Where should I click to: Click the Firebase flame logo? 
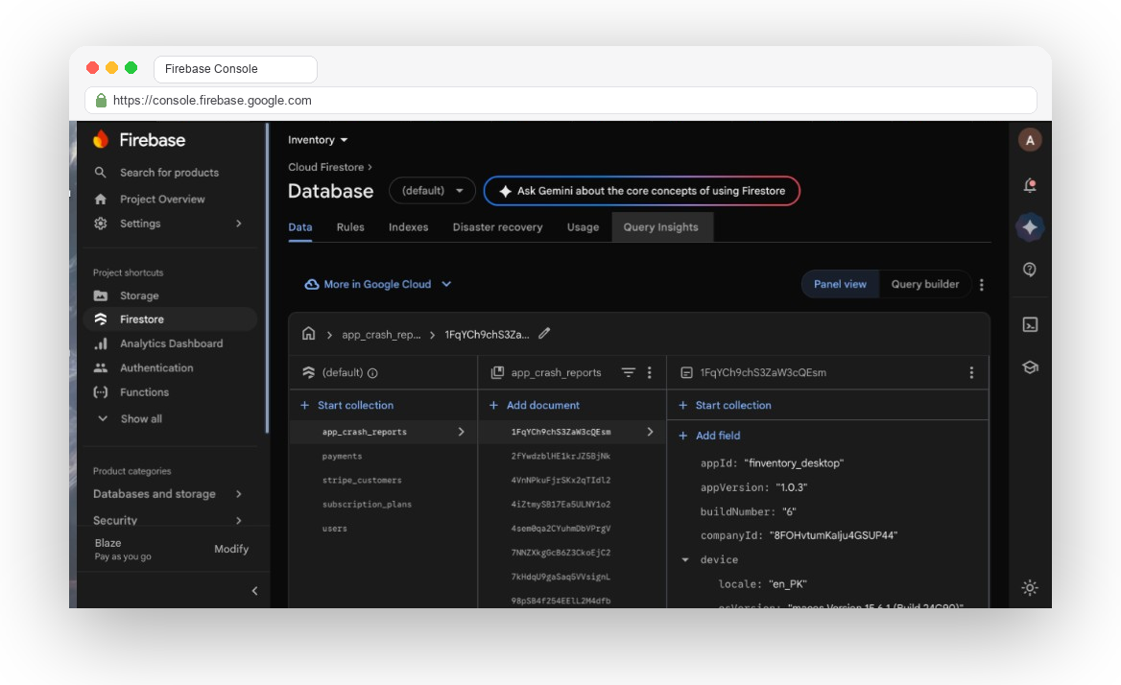pos(101,139)
